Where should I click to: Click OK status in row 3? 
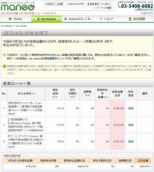tap(131, 141)
